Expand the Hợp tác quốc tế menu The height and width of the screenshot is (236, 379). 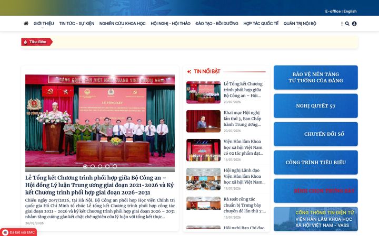pyautogui.click(x=261, y=24)
